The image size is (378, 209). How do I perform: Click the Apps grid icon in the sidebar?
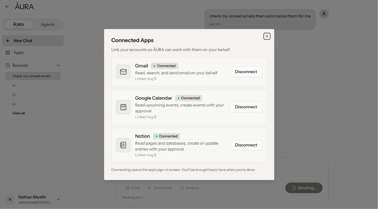click(8, 52)
